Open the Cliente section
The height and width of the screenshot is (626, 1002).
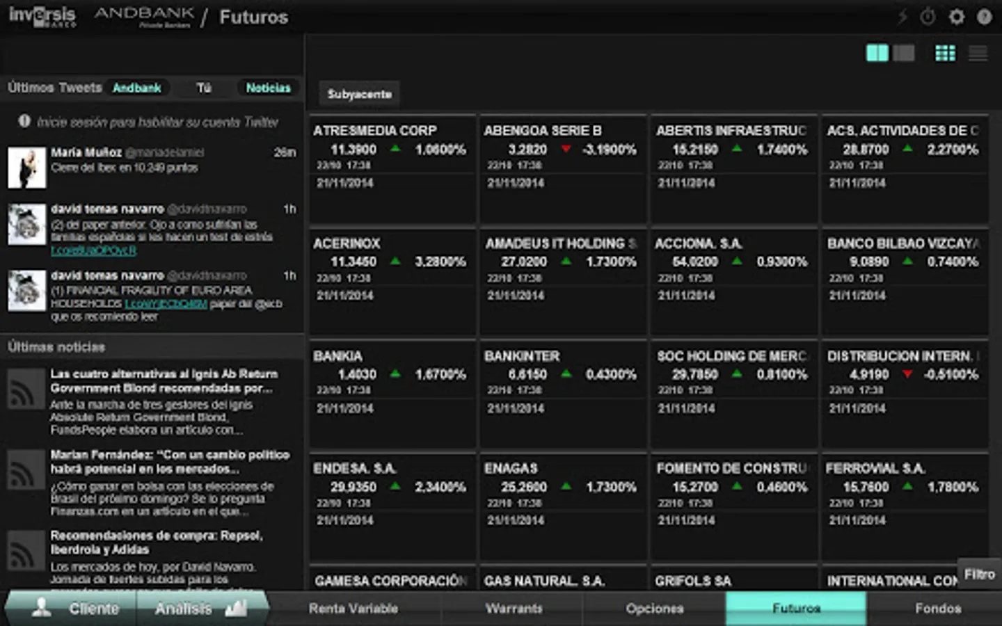[x=71, y=609]
